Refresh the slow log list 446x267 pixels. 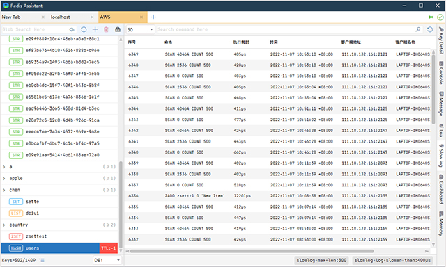(x=430, y=29)
